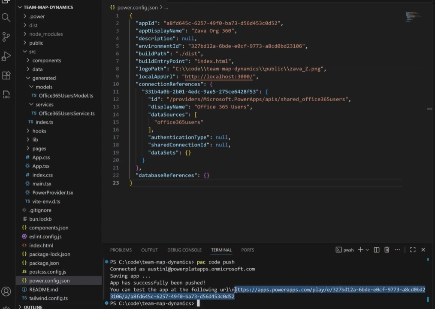Click the appId value string
This screenshot has height=309, width=435.
pyautogui.click(x=222, y=23)
